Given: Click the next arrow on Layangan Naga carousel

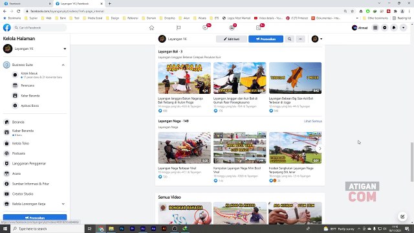Looking at the screenshot, I should click(320, 148).
